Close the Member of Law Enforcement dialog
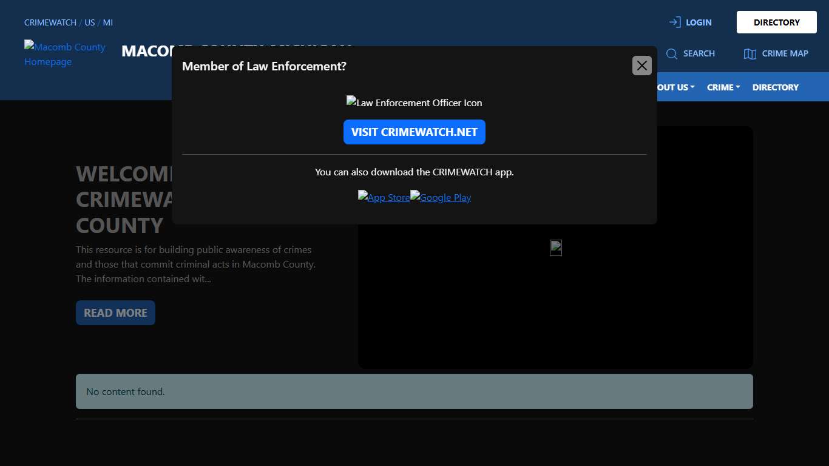This screenshot has width=829, height=466. tap(641, 66)
